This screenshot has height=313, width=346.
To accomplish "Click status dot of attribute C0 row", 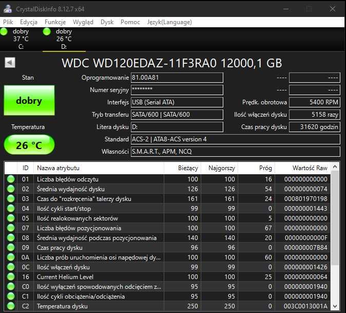I will 11,286.
